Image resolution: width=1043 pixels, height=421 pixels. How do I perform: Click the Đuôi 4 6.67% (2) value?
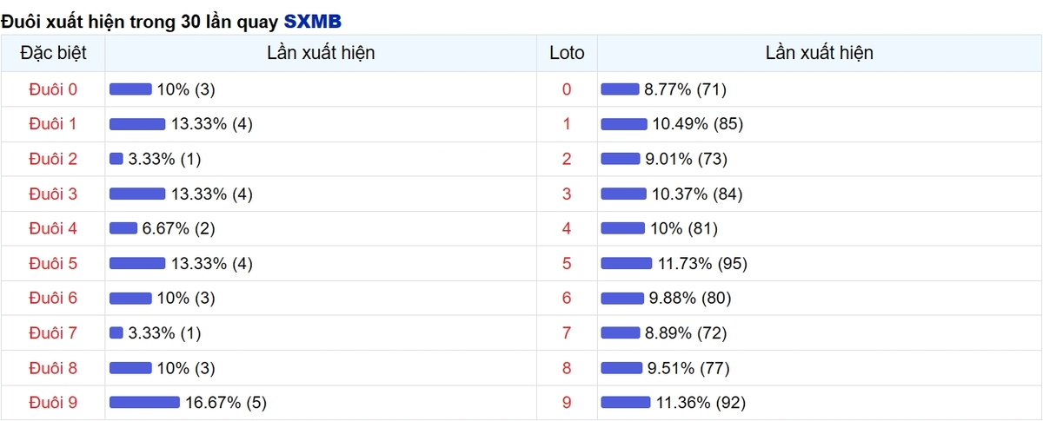pos(178,228)
